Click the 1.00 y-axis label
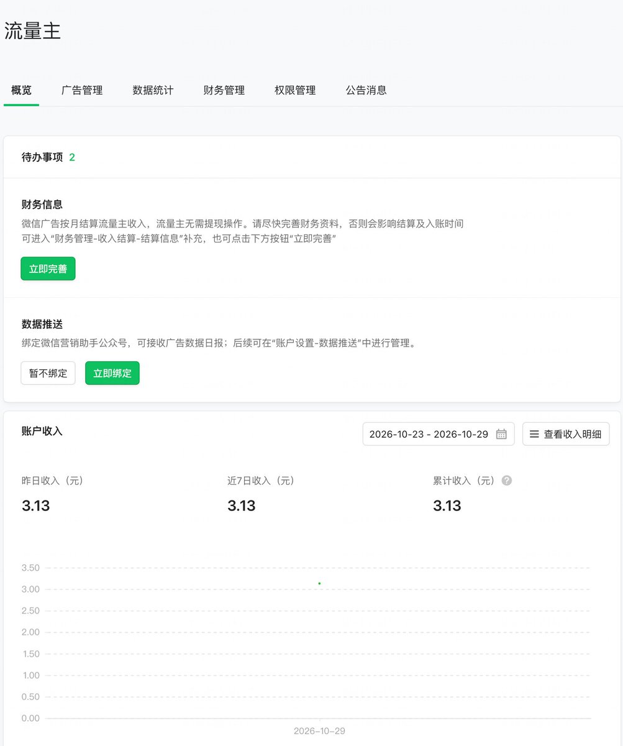This screenshot has width=623, height=746. (x=30, y=675)
